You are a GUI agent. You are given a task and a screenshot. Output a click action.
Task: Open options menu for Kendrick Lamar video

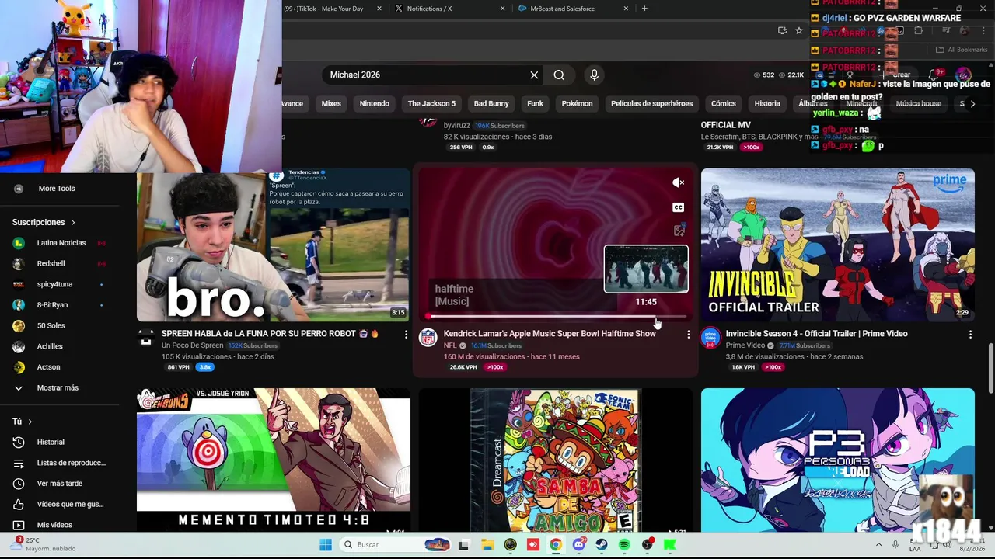coord(688,334)
